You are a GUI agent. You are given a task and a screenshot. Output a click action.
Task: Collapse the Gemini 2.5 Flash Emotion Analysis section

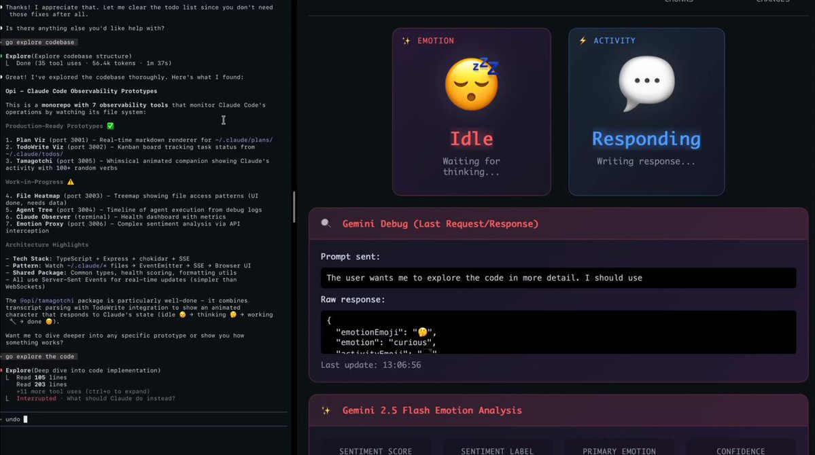(x=432, y=410)
